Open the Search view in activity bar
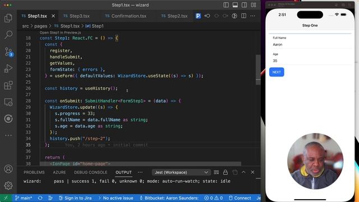The image size is (359, 202). (x=8, y=35)
